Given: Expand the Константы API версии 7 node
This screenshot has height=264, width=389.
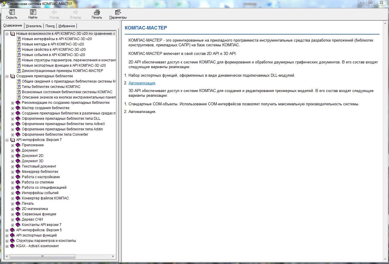Looking at the screenshot, I should [13, 225].
